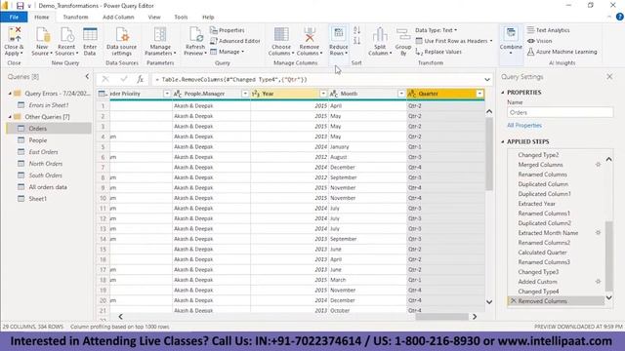Switch to the Add Column tab
625x351 pixels.
(118, 18)
